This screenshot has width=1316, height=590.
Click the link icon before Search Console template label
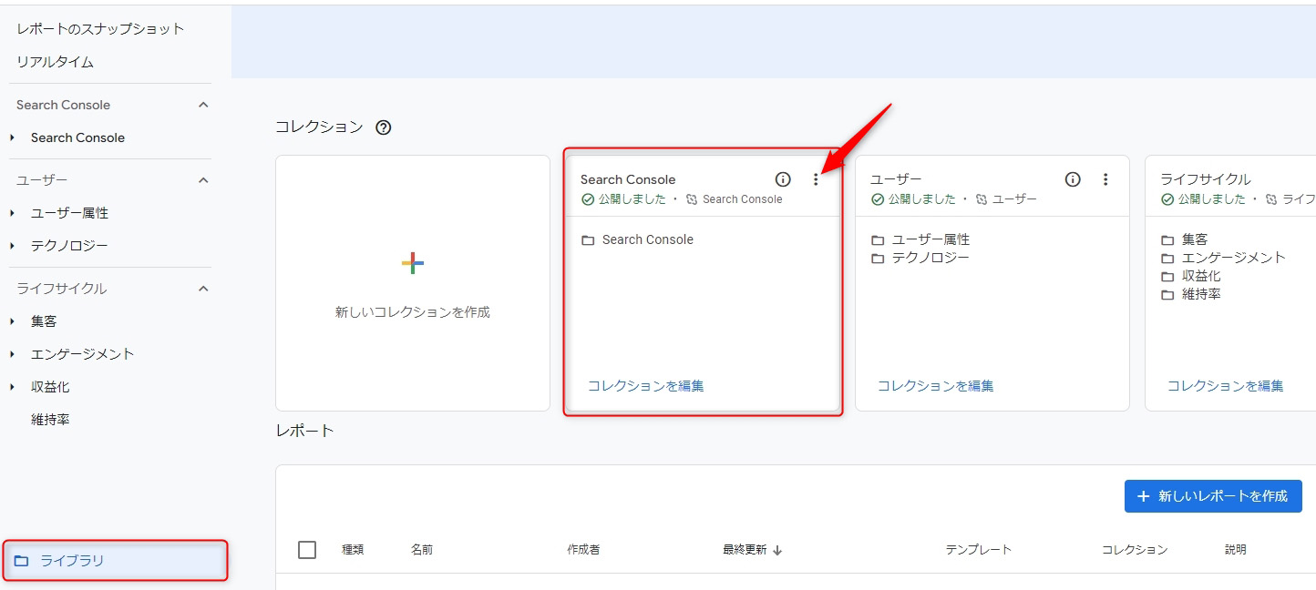692,199
